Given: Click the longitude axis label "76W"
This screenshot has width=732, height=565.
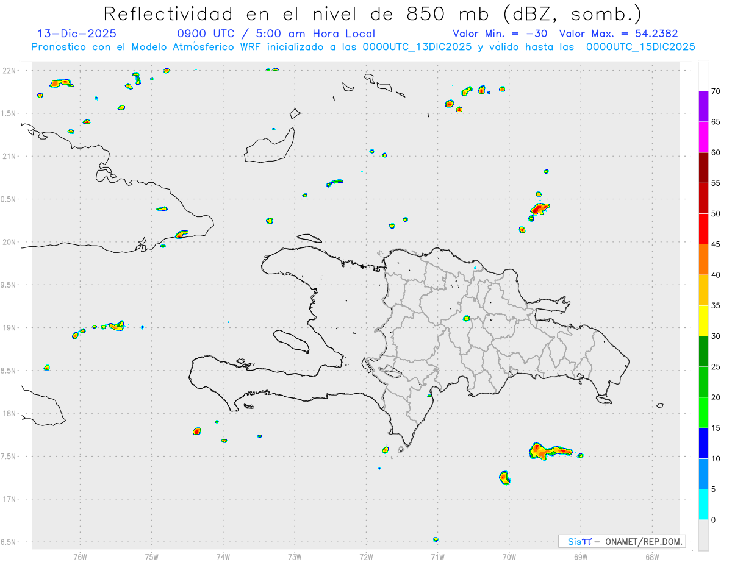Looking at the screenshot, I should pyautogui.click(x=80, y=556).
